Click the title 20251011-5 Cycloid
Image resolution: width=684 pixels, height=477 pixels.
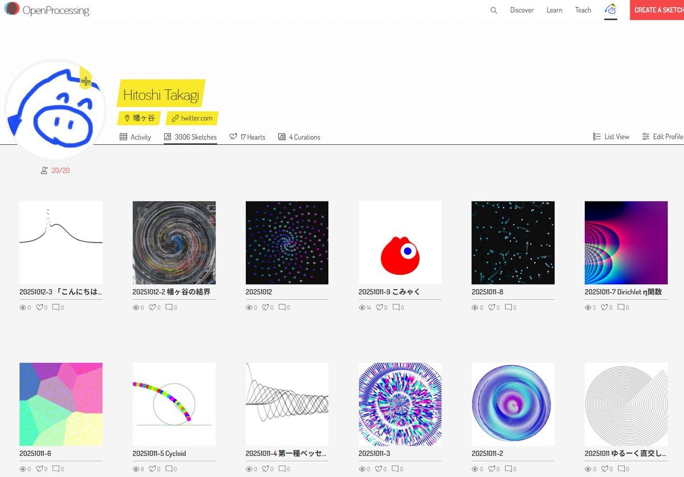(x=159, y=454)
